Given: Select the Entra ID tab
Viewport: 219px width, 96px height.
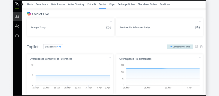Looking at the screenshot, I should click(x=92, y=4).
